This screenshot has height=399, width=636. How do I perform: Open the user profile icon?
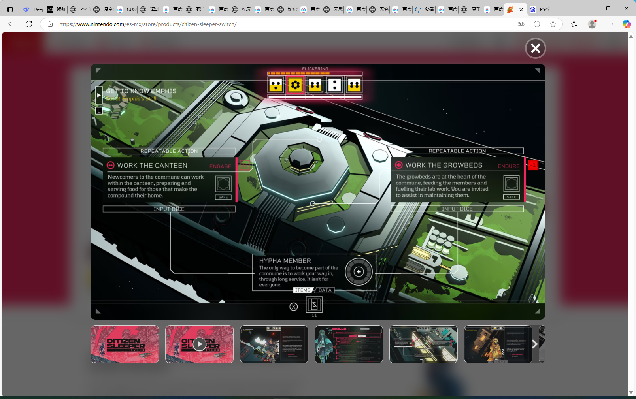coord(592,24)
